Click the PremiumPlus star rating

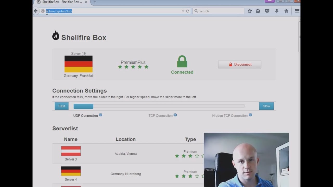tap(133, 67)
